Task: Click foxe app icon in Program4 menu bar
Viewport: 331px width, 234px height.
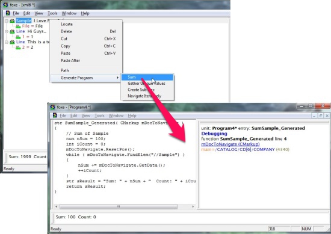Action: tap(55, 115)
